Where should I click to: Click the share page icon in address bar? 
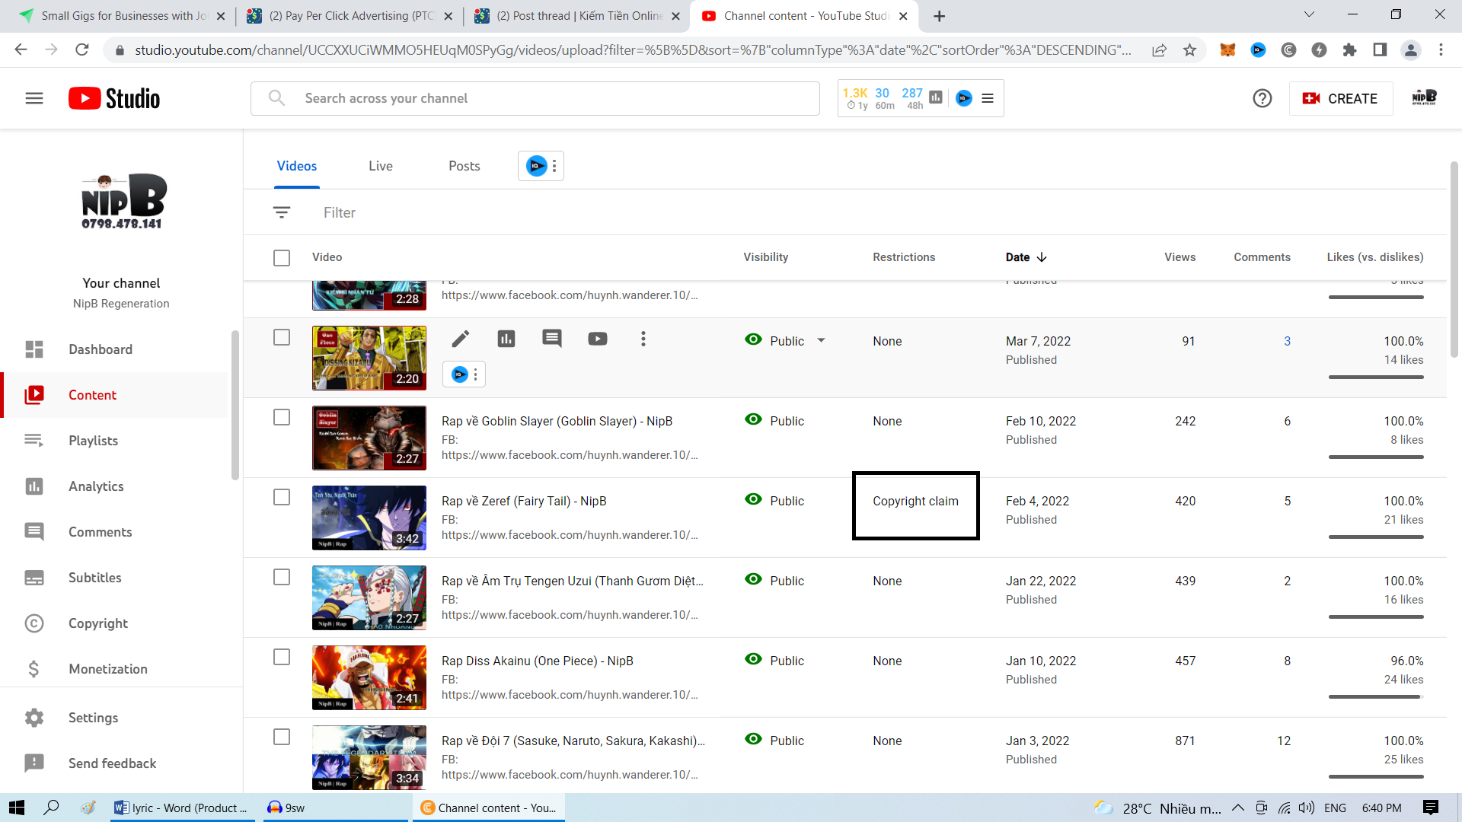1159,50
